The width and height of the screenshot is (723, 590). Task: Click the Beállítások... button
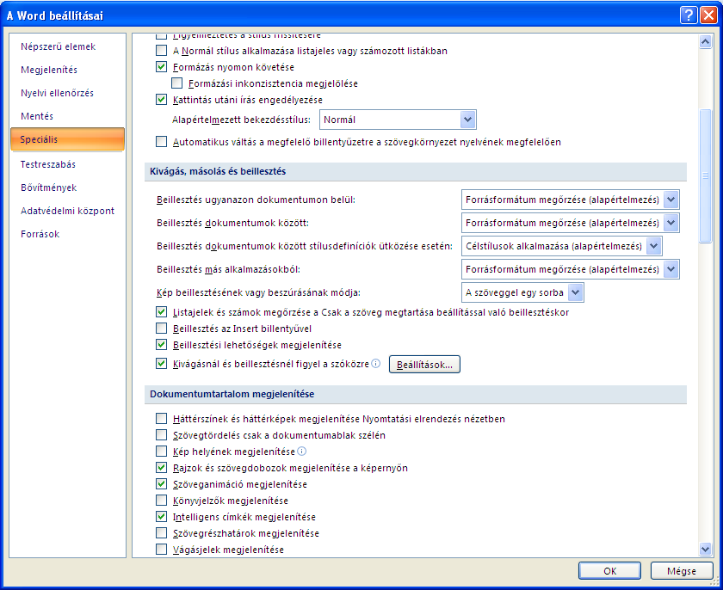(424, 365)
